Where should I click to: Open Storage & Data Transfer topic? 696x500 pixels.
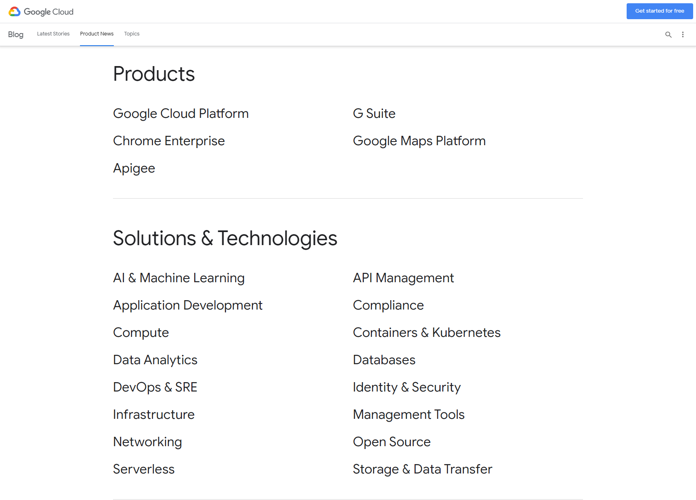point(423,469)
